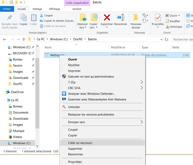Click the Coller paste icon
The image size is (193, 165).
(33, 18)
